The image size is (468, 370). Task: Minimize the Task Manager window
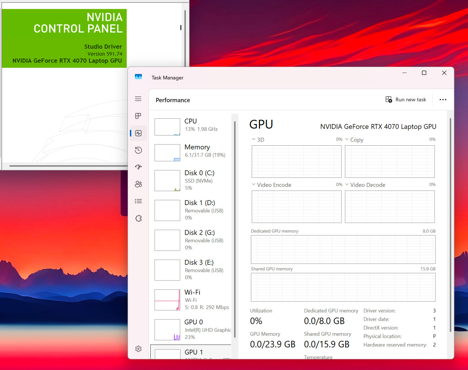pyautogui.click(x=405, y=73)
